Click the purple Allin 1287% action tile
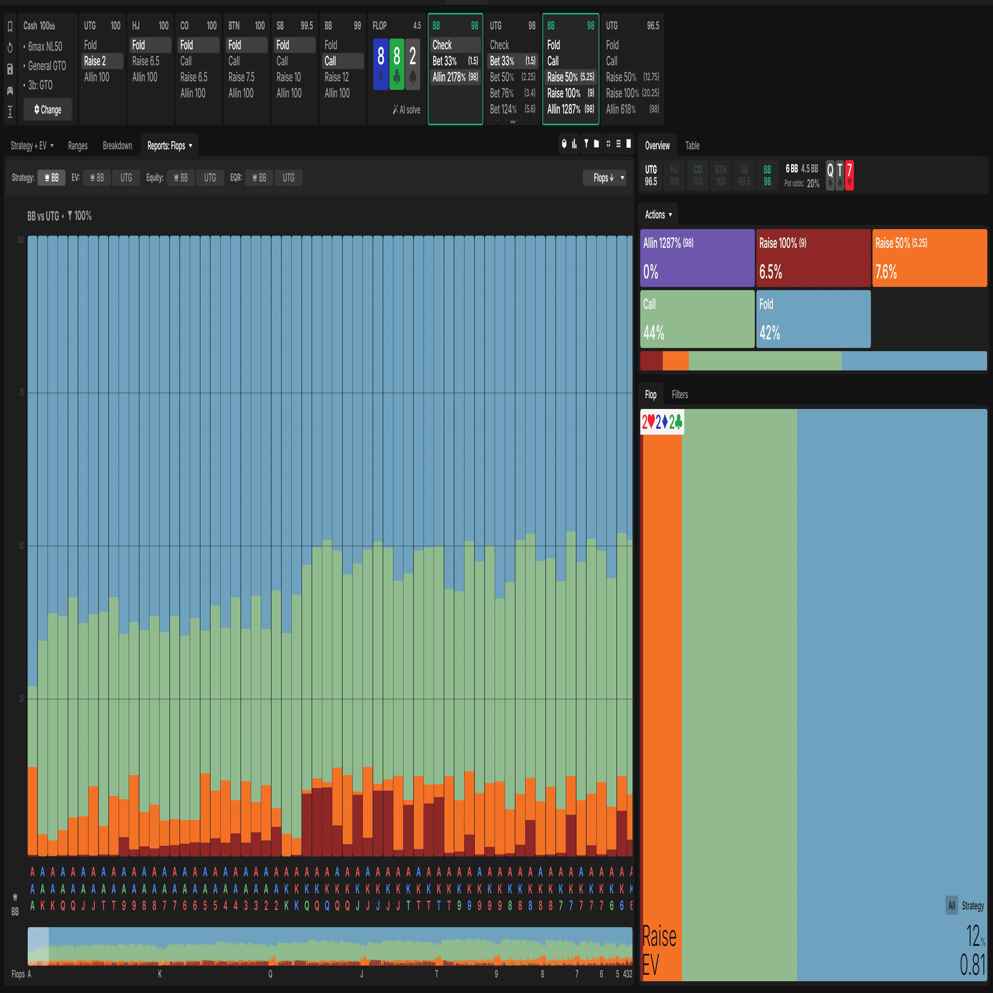The image size is (993, 993). click(x=697, y=258)
